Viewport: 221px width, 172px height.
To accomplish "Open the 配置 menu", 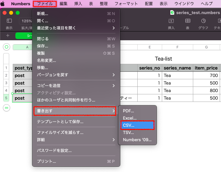I will 149,4.
